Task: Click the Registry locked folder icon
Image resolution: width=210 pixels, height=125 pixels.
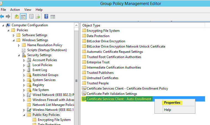Action: [29, 85]
